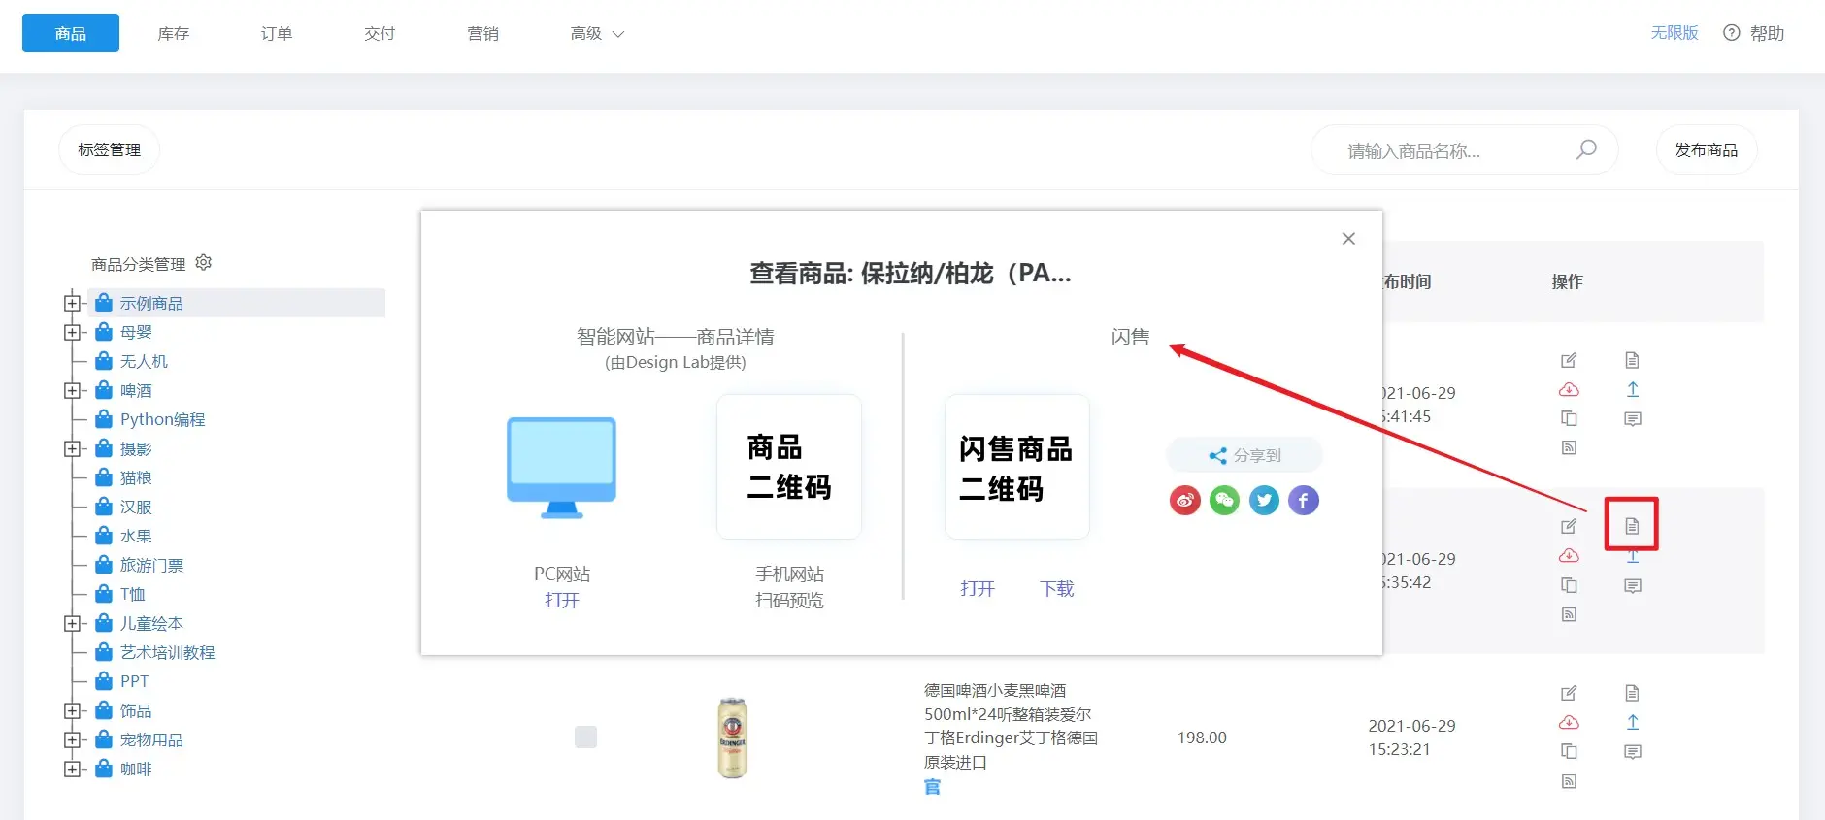Image resolution: width=1825 pixels, height=820 pixels.
Task: Share product via the Weibo icon
Action: (x=1184, y=501)
